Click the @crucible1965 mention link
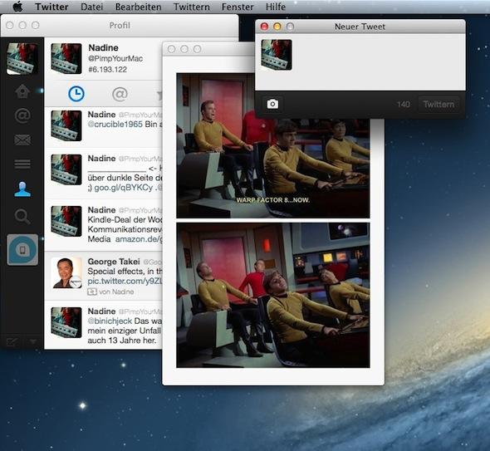 115,124
